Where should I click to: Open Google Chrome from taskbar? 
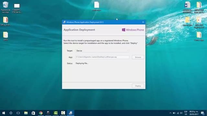41,113
